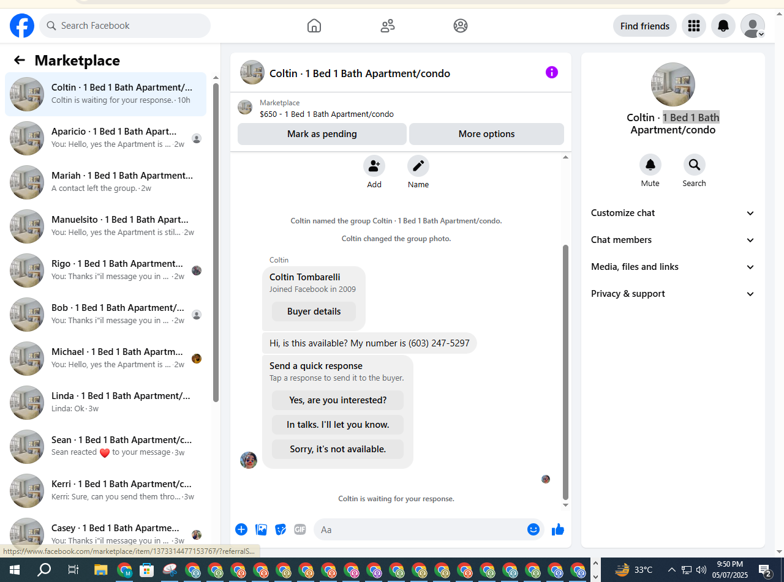Open Michael conversation in list
The height and width of the screenshot is (582, 784).
click(105, 359)
